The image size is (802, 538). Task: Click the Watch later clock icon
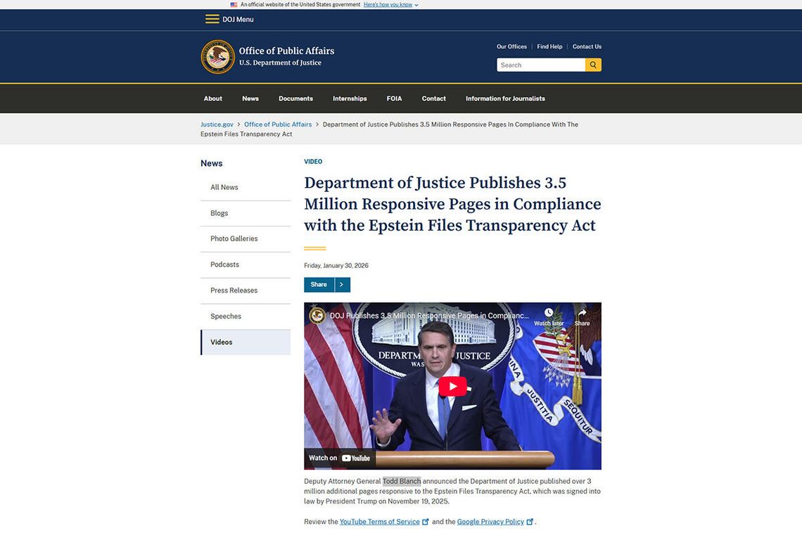549,314
